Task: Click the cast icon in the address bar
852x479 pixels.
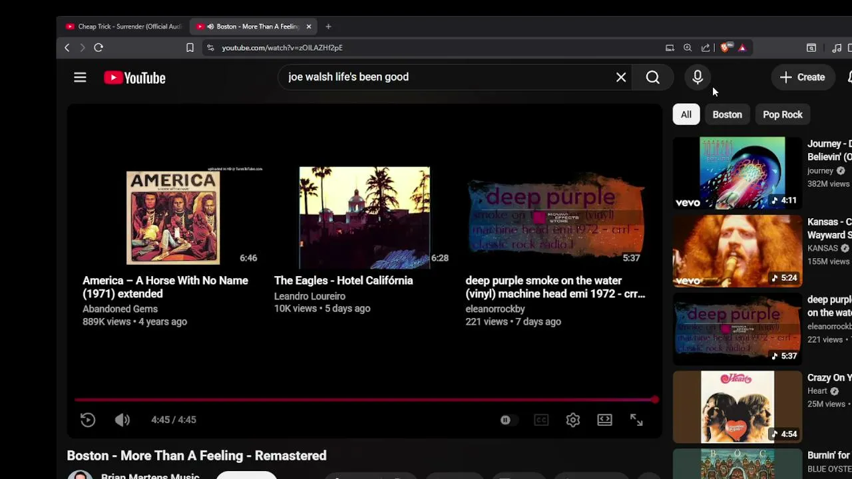Action: click(x=670, y=48)
